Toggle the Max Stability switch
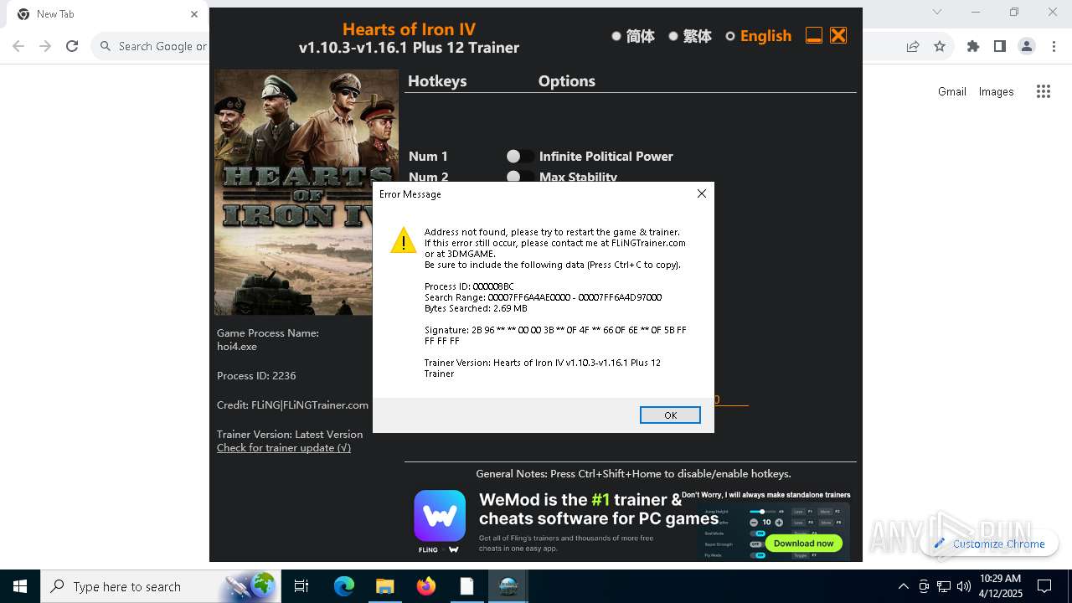Image resolution: width=1072 pixels, height=603 pixels. [x=519, y=177]
